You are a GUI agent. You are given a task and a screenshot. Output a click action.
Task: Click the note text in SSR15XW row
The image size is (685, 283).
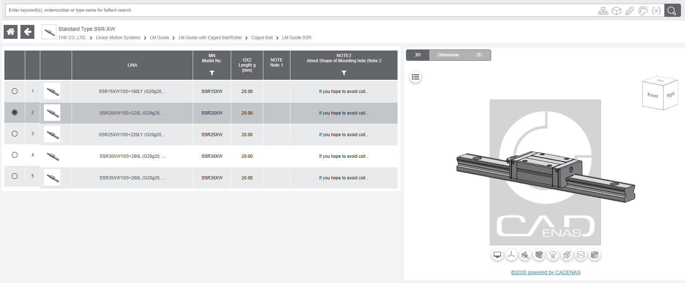(344, 92)
